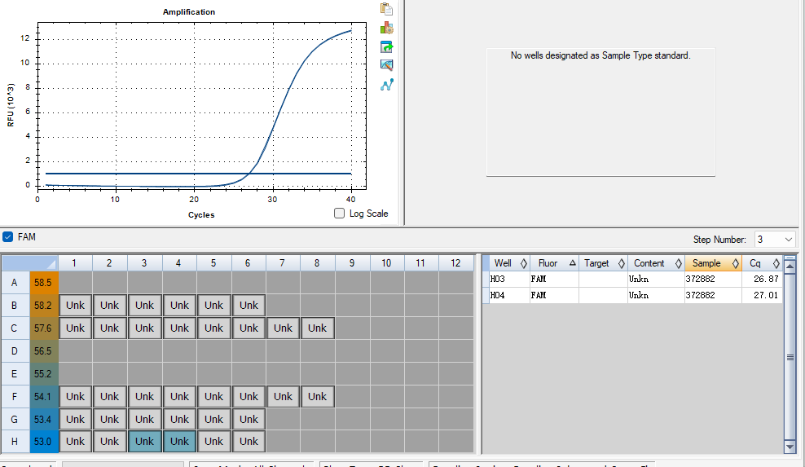Select plate column 1 header
The image size is (805, 467).
[x=75, y=263]
